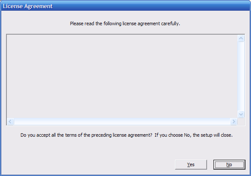Click the scroll down arrow of license text

click(x=241, y=114)
